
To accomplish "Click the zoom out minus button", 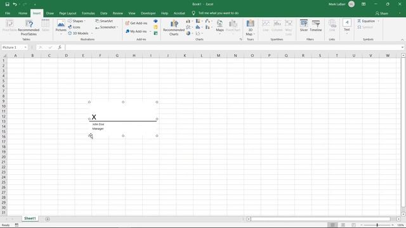I will click(x=362, y=225).
